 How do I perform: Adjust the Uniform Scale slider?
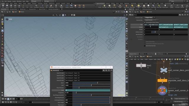[170, 32]
